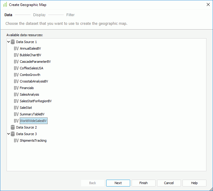Collapse the Data Source 1 node

(8, 42)
